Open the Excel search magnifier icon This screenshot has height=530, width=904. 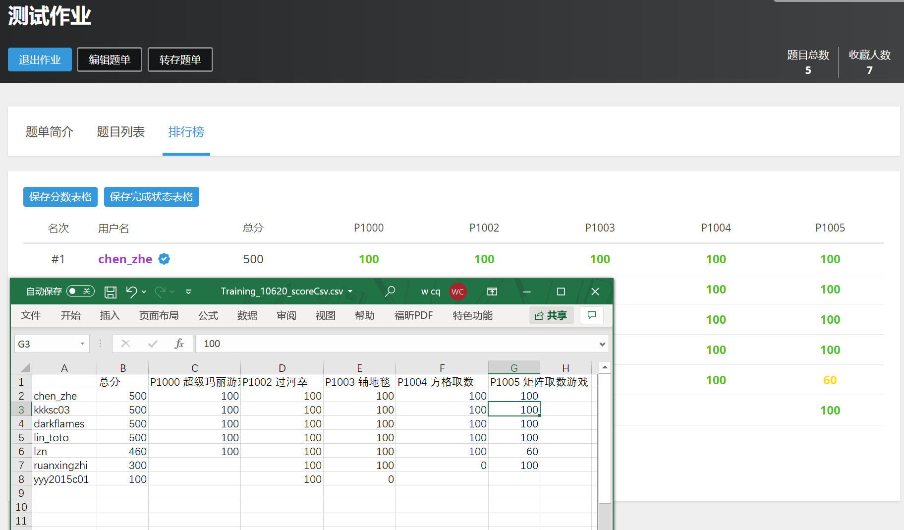tap(390, 292)
